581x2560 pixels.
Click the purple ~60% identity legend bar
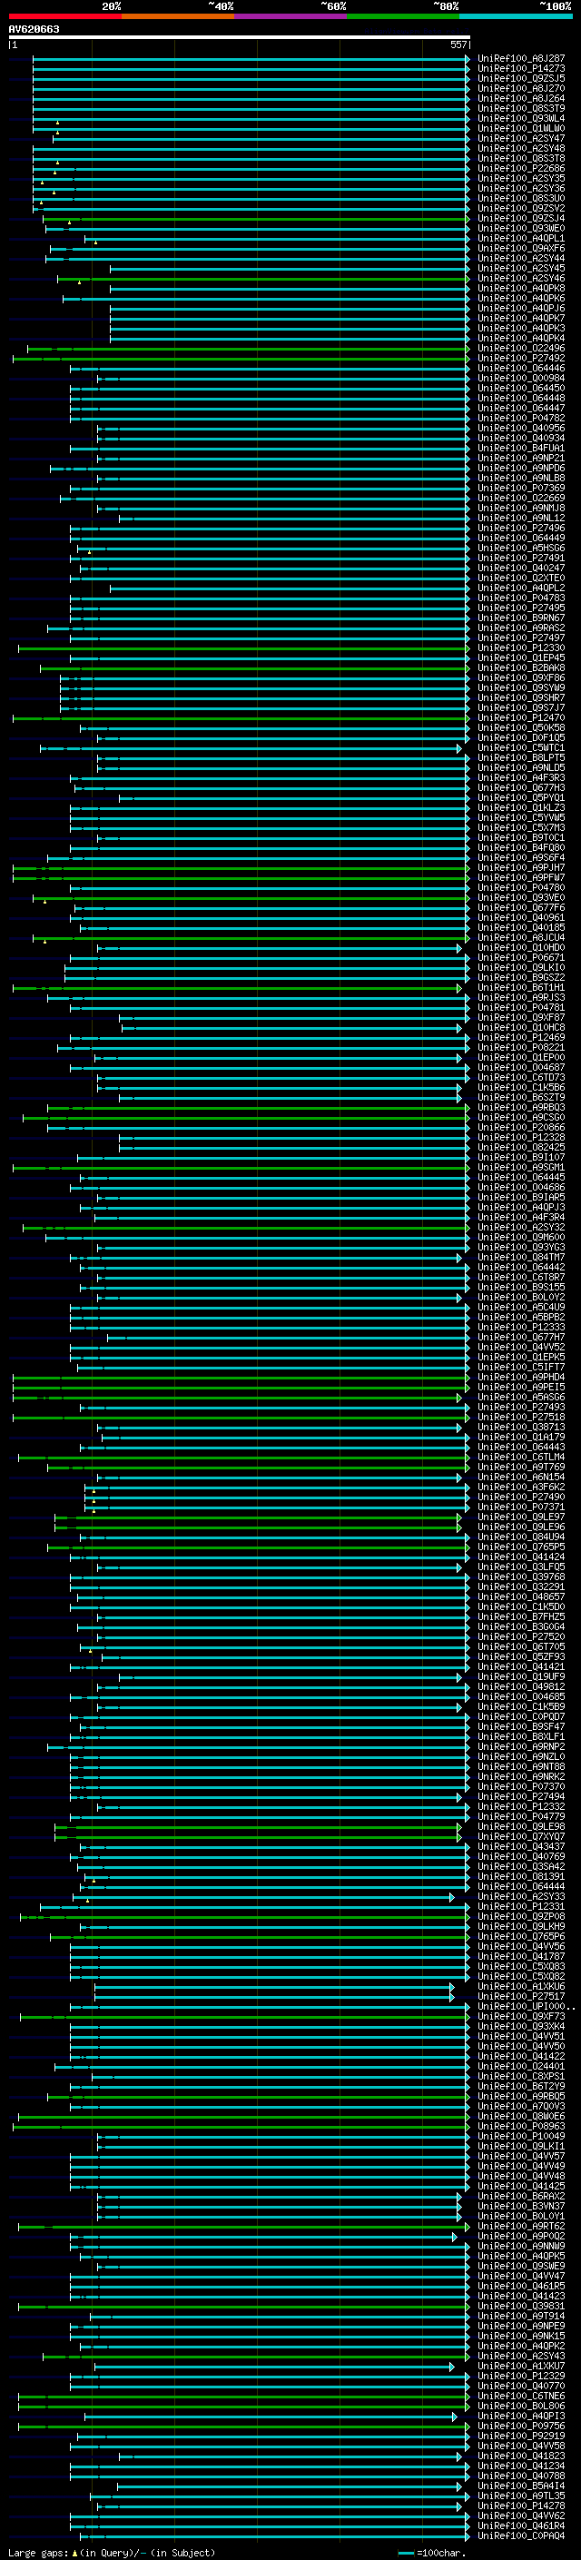pyautogui.click(x=291, y=16)
